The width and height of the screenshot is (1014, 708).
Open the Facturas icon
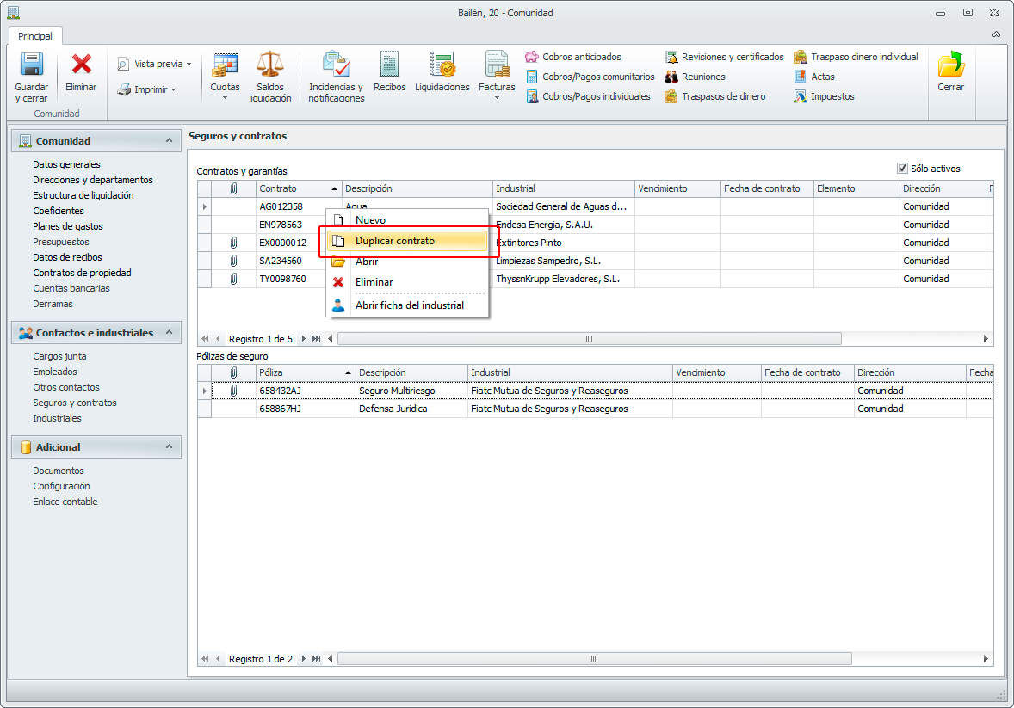tap(497, 65)
